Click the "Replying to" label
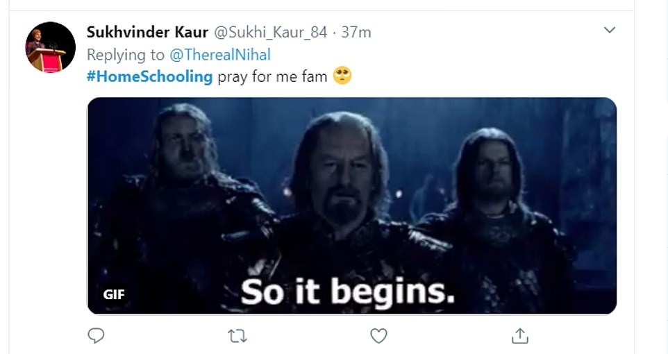Image resolution: width=668 pixels, height=354 pixels. [126, 54]
